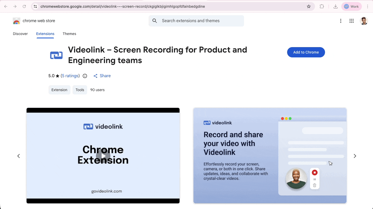The width and height of the screenshot is (373, 209).
Task: Reload the page with refresh icon
Action: [24, 6]
